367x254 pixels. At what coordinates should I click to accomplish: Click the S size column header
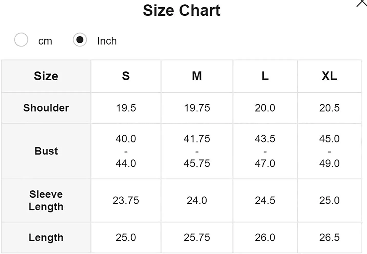coord(126,76)
